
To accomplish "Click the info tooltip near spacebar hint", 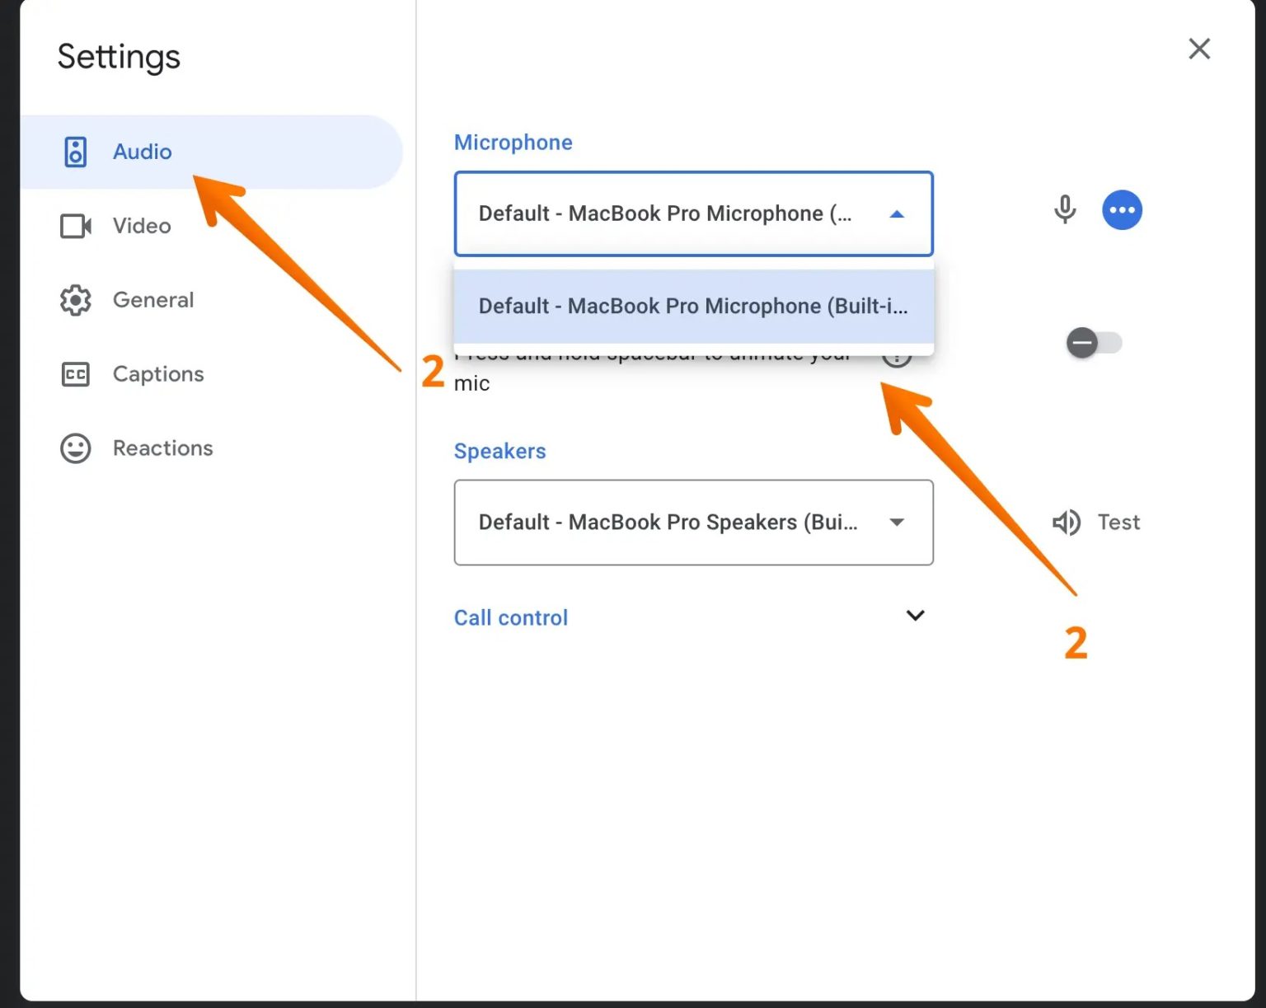I will click(897, 358).
